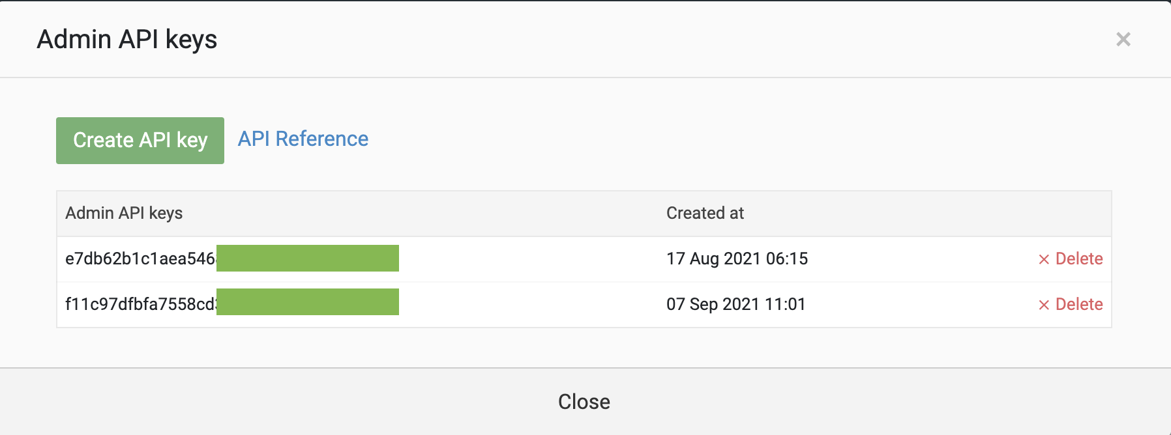Click the delete icon for key f11c97dfbfa7558cd
1171x435 pixels.
1045,303
